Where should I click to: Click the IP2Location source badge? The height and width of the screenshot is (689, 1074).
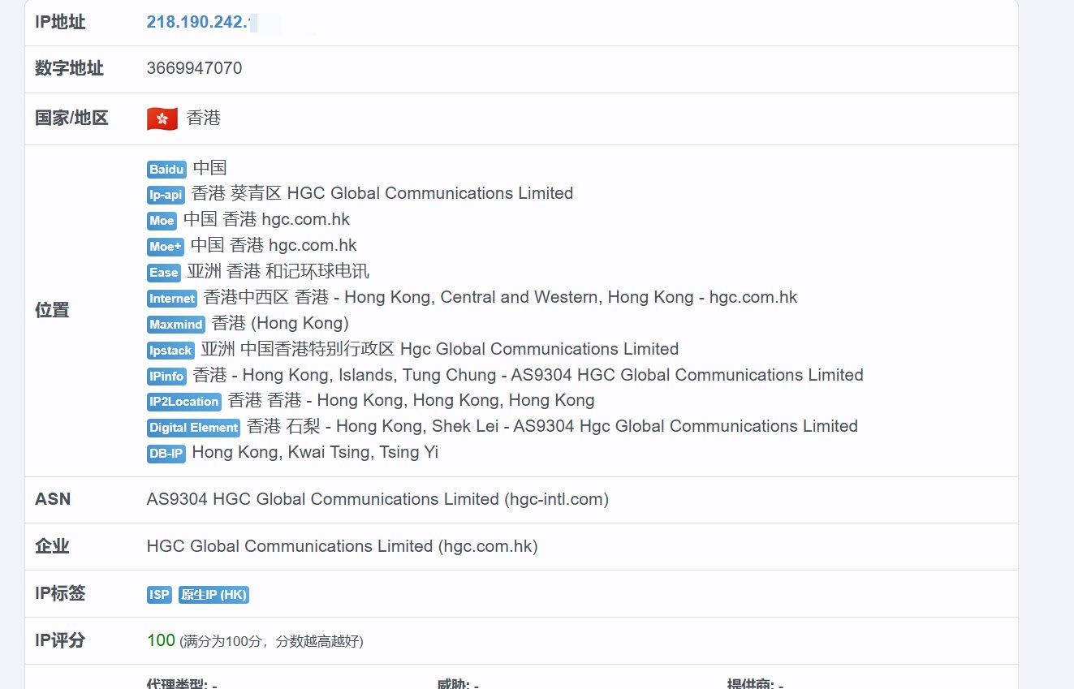coord(184,402)
